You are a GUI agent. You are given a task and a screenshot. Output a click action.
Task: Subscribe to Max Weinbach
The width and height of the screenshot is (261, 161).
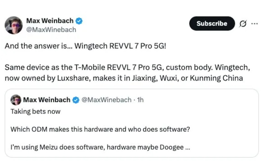pyautogui.click(x=212, y=23)
